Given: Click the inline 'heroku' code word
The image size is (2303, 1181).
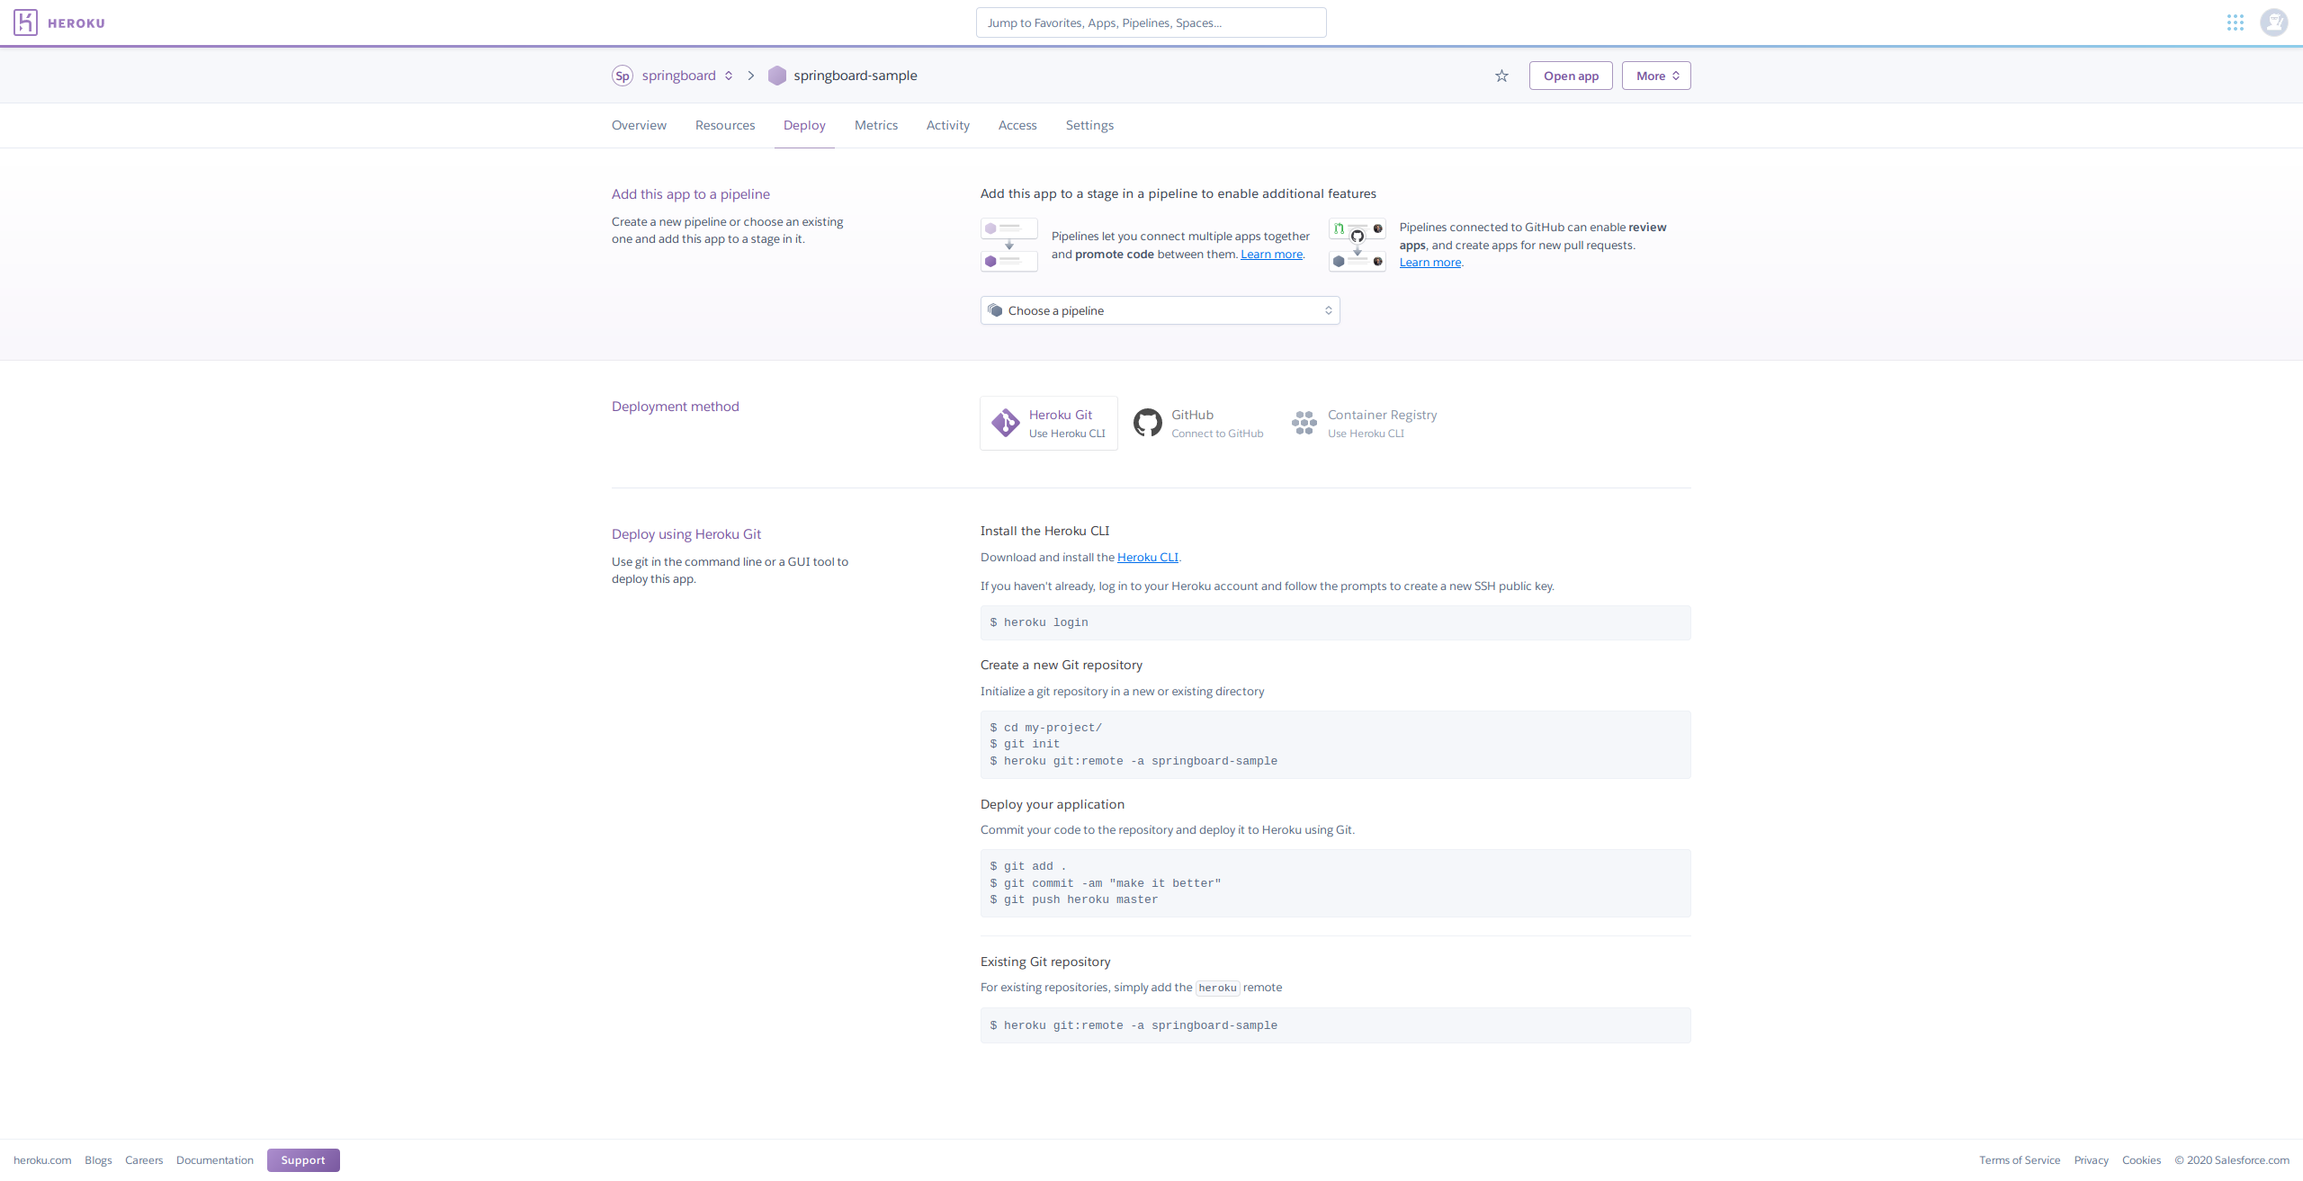Looking at the screenshot, I should pyautogui.click(x=1218, y=988).
